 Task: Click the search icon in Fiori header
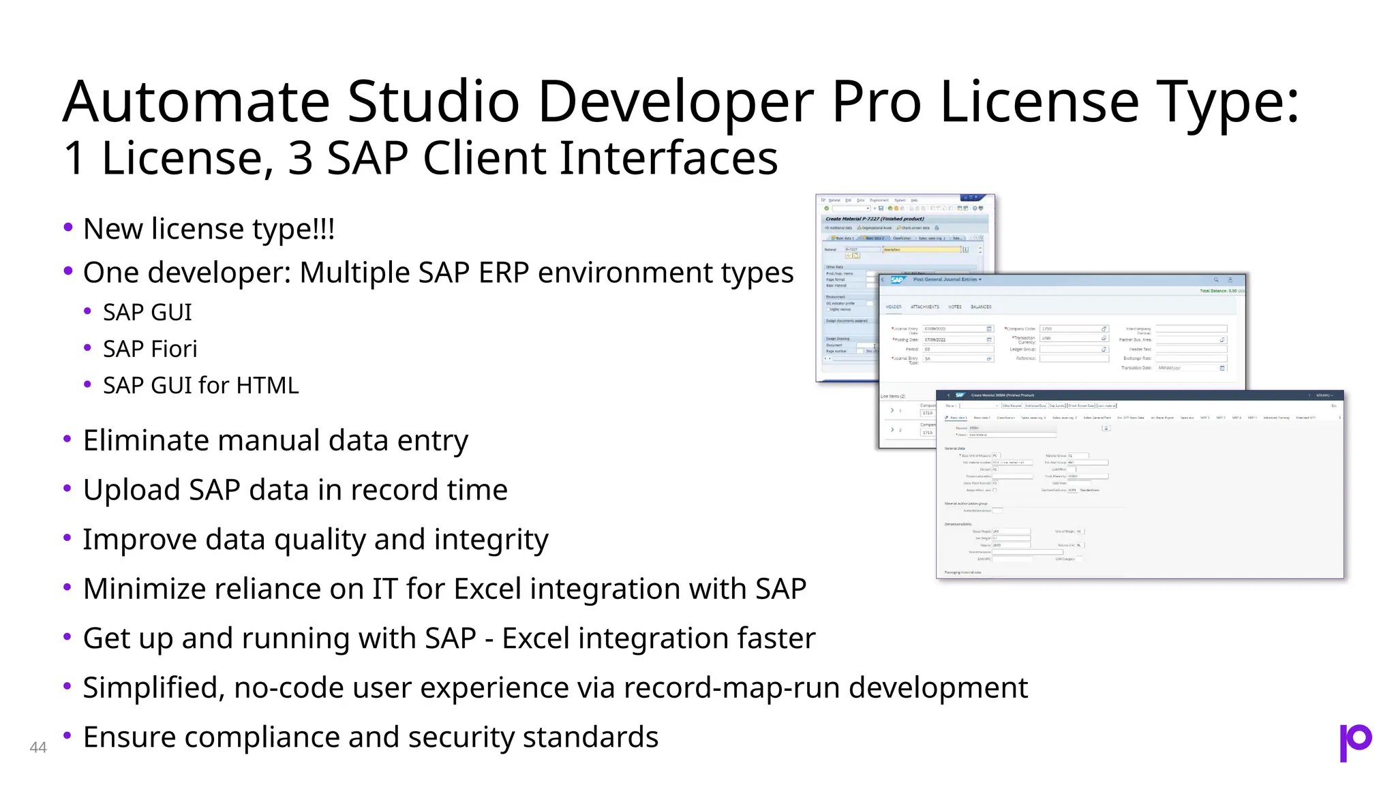(1216, 280)
